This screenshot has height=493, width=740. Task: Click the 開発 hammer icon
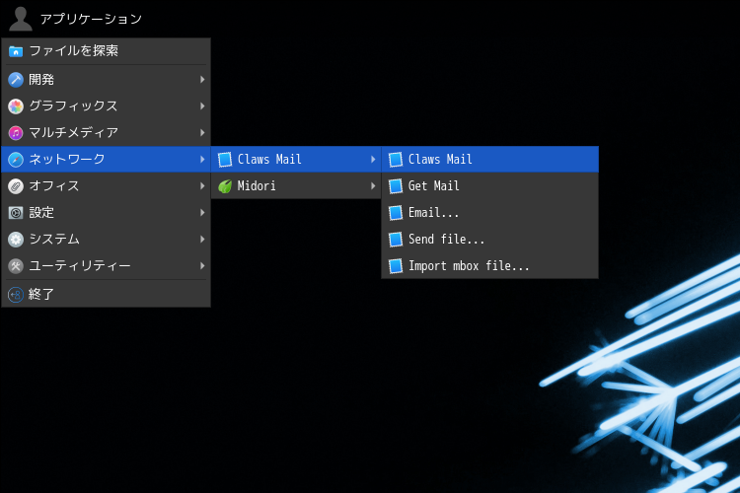pos(16,80)
